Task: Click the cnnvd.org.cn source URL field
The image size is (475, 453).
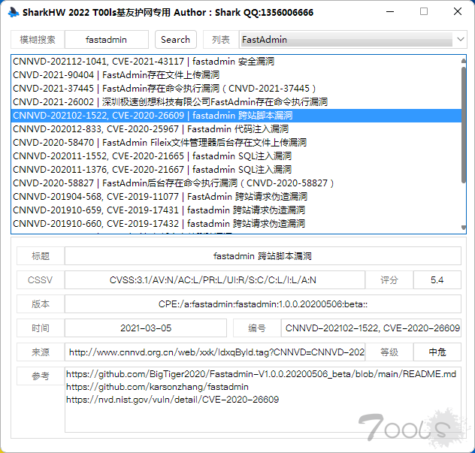Action: (216, 352)
